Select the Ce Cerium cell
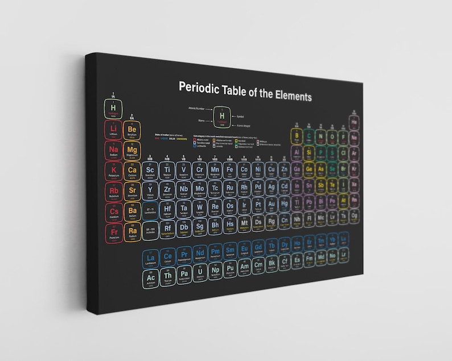452x361 pixels. coord(168,258)
